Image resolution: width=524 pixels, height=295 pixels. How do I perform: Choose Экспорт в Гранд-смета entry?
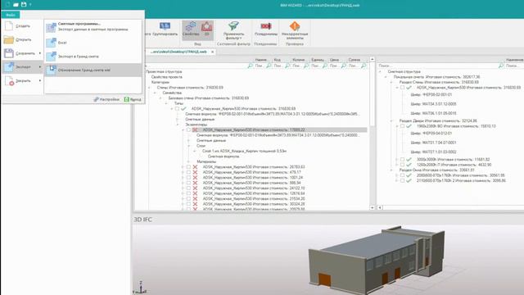coord(93,57)
